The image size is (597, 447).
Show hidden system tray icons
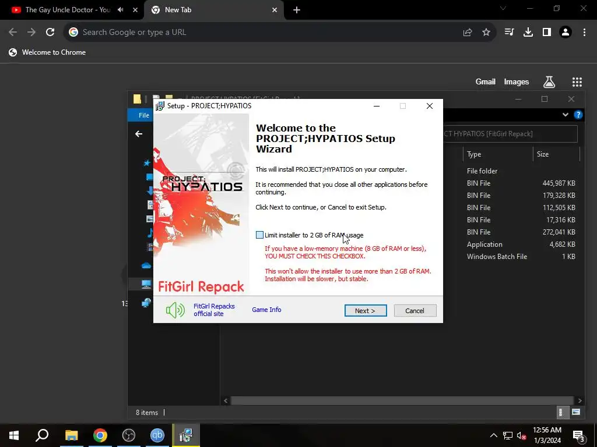(x=493, y=435)
